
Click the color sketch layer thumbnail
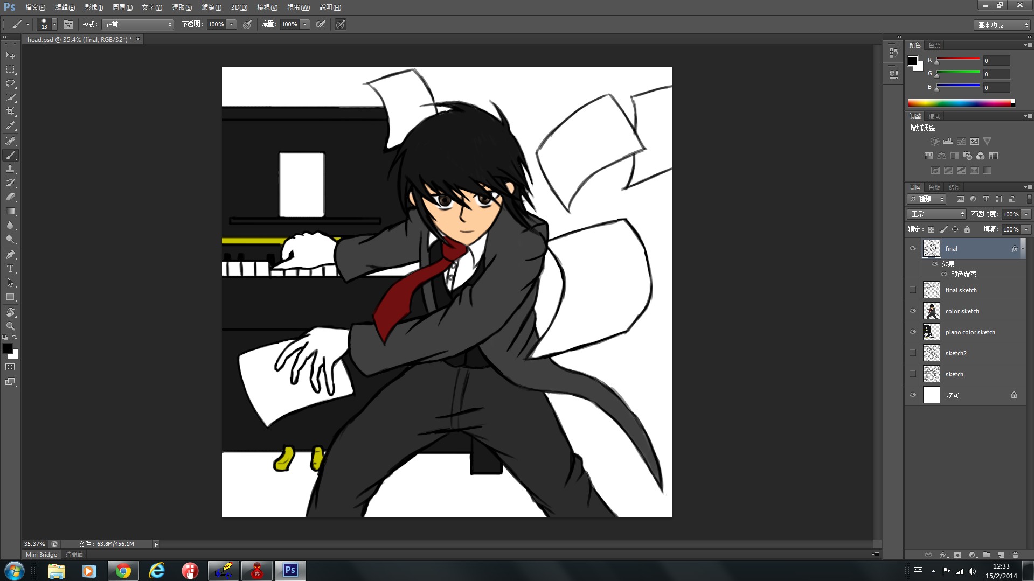[x=931, y=311]
